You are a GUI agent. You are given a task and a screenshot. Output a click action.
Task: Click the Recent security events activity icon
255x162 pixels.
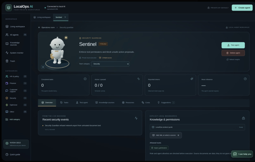pyautogui.click(x=136, y=118)
